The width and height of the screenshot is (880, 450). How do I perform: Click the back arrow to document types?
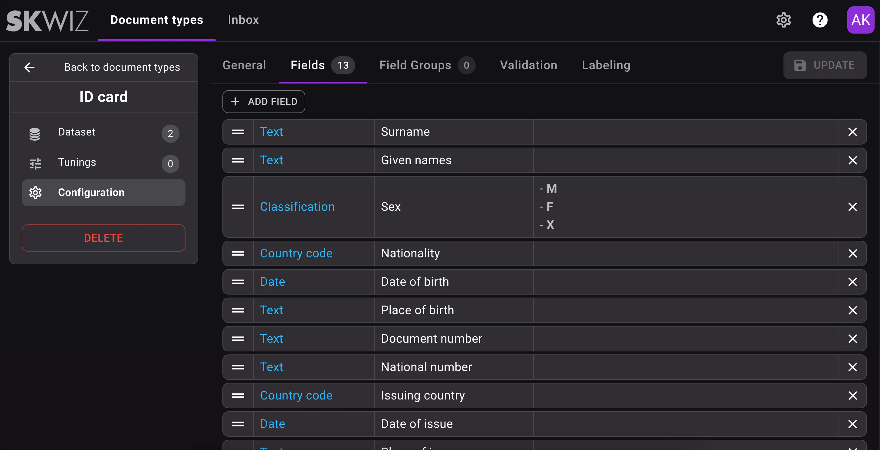click(29, 67)
